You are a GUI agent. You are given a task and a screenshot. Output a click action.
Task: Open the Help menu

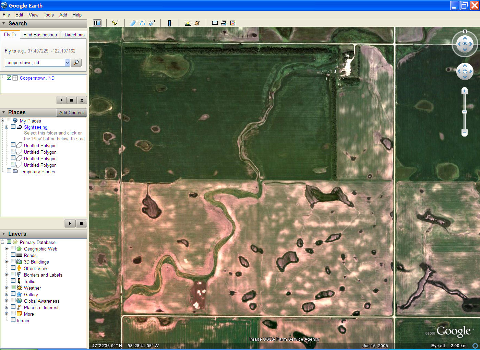(x=77, y=15)
